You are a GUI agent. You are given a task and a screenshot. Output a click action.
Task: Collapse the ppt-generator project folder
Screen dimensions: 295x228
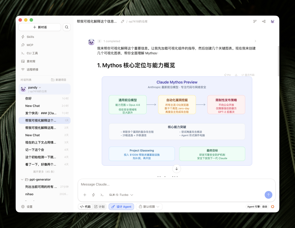(22, 179)
